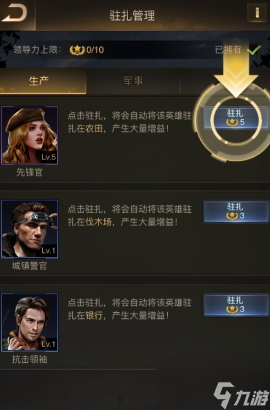
Task: Select the 先锋官 hero portrait
Action: [30, 135]
